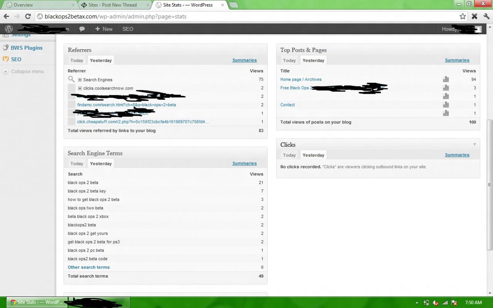The image size is (493, 308).
Task: Show hidden system tray icons
Action: coord(417,303)
